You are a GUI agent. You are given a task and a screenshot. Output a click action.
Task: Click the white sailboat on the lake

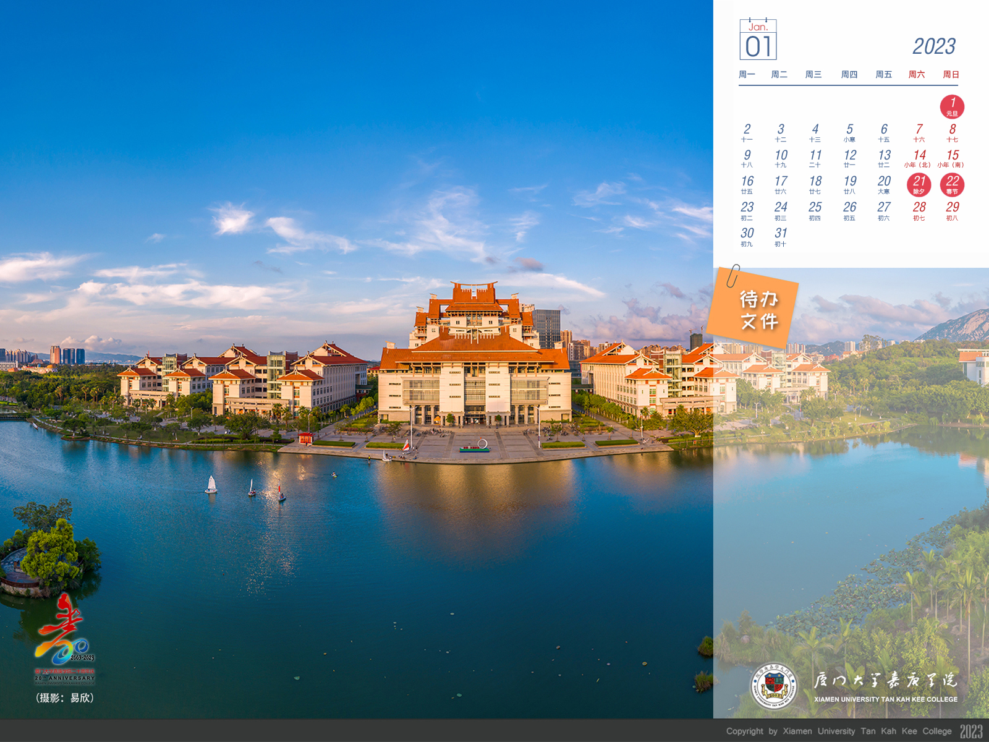click(211, 484)
